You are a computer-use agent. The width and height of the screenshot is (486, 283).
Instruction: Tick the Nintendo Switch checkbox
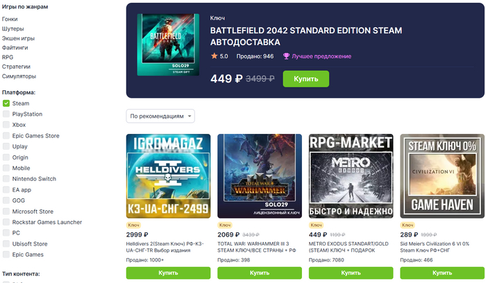(6, 179)
